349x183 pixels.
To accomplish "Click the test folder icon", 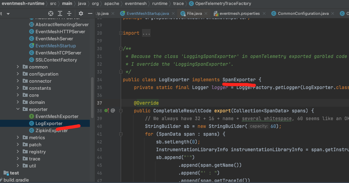I will pos(6,173).
